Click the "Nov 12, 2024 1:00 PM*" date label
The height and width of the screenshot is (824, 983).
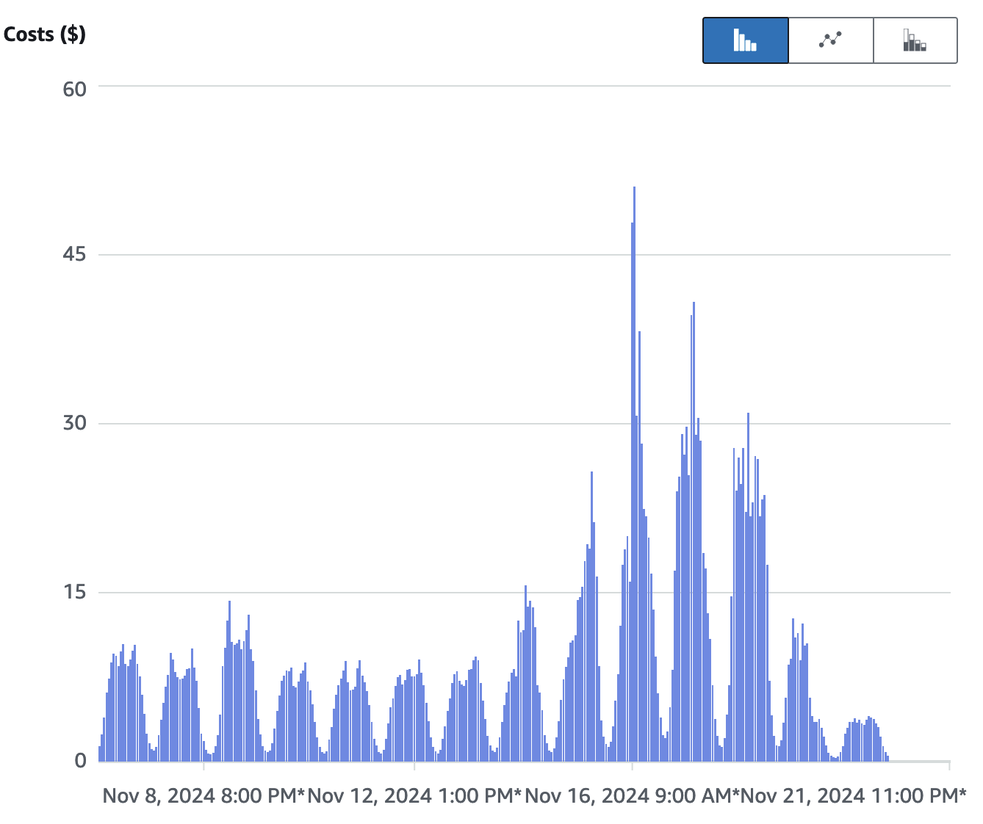click(x=414, y=795)
